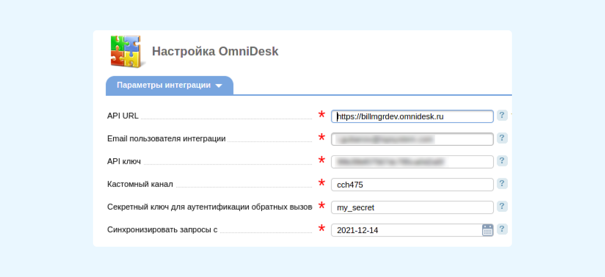The height and width of the screenshot is (277, 605).
Task: Open the calendar date picker icon
Action: click(x=487, y=230)
